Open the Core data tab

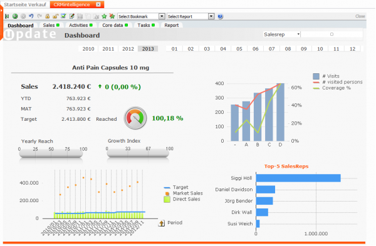pos(115,25)
